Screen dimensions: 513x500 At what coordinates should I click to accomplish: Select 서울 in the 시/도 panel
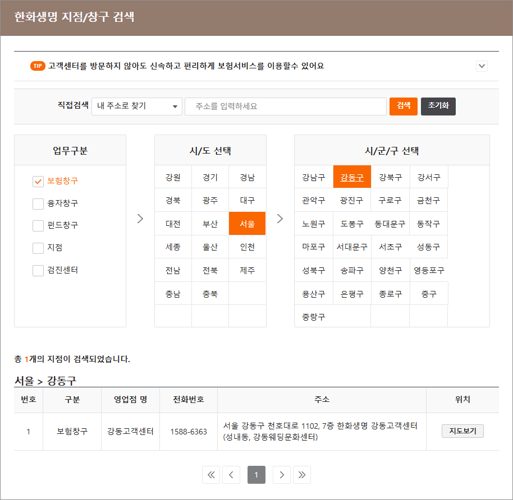pos(247,223)
